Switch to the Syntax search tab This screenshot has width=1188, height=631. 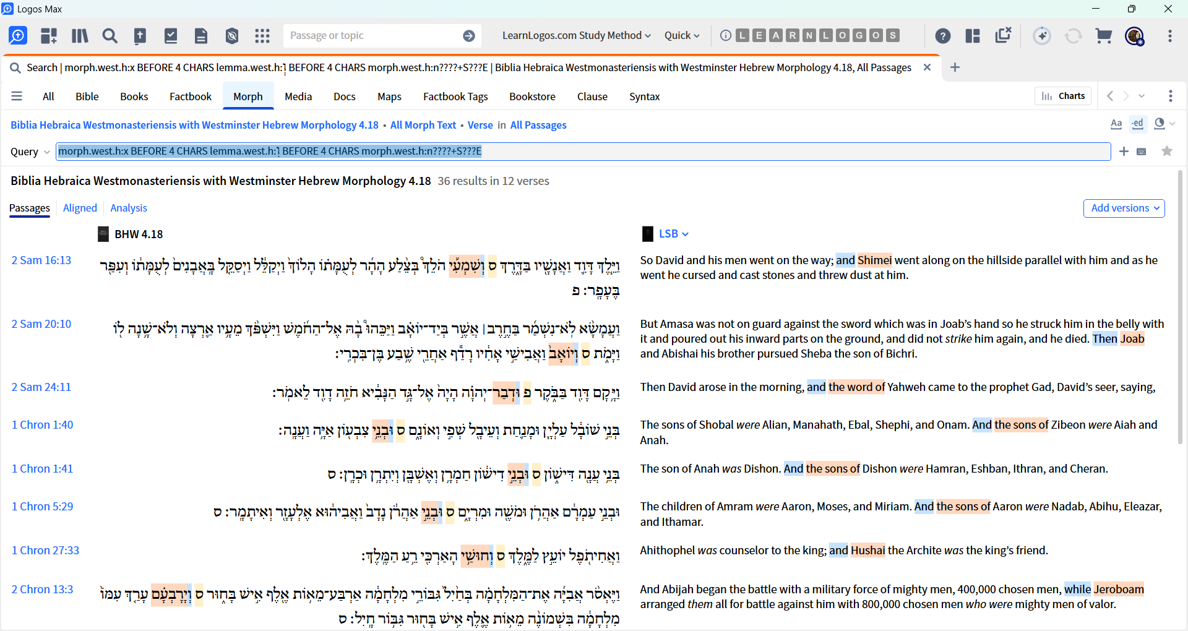[x=645, y=97]
